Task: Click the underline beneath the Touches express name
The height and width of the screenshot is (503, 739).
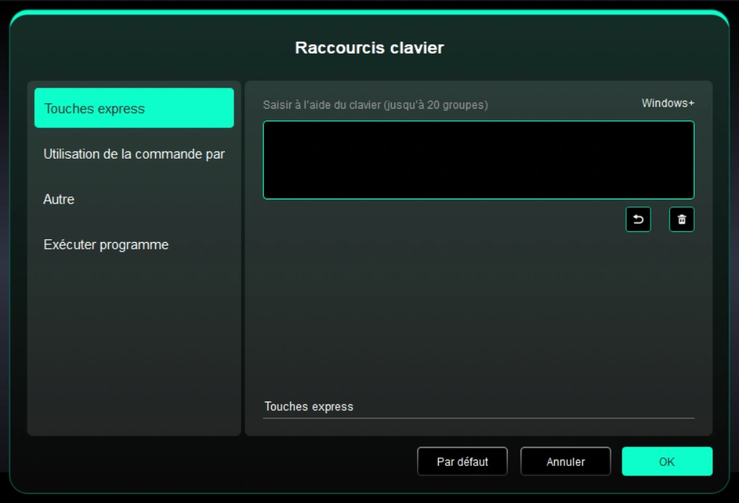Action: 478,418
